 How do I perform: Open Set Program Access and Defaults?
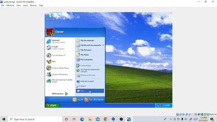click(90, 70)
